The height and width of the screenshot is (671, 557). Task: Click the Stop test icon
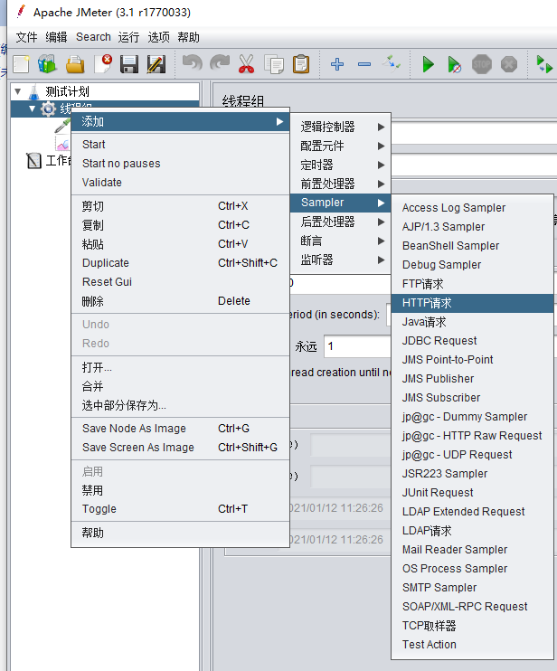482,64
